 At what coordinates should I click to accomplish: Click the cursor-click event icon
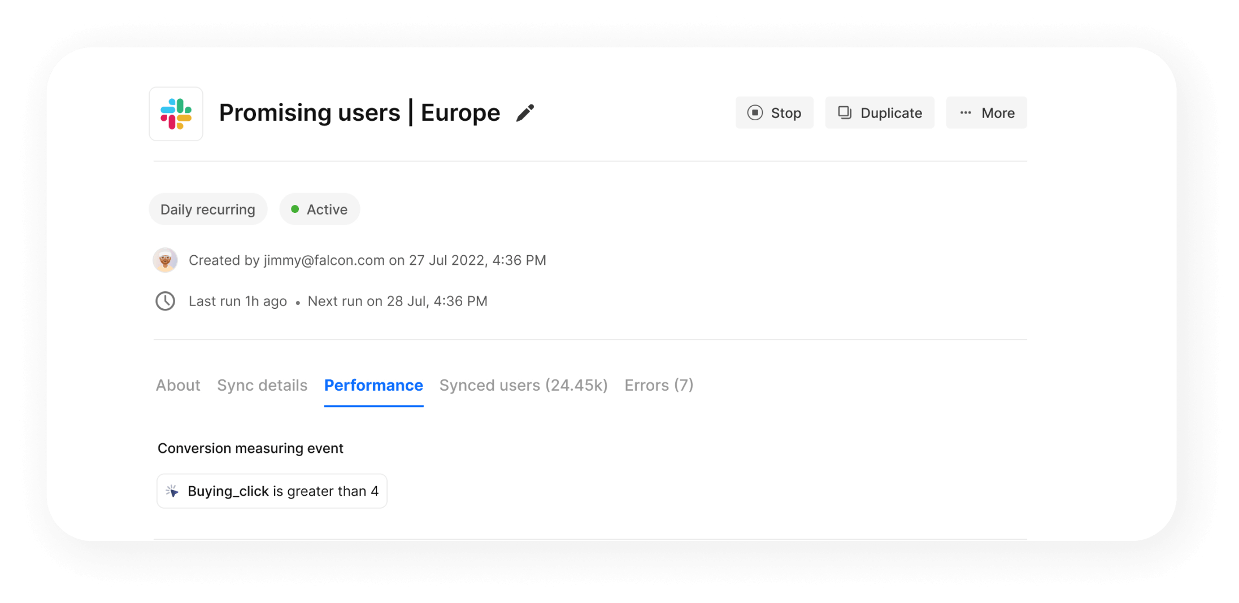pyautogui.click(x=172, y=491)
